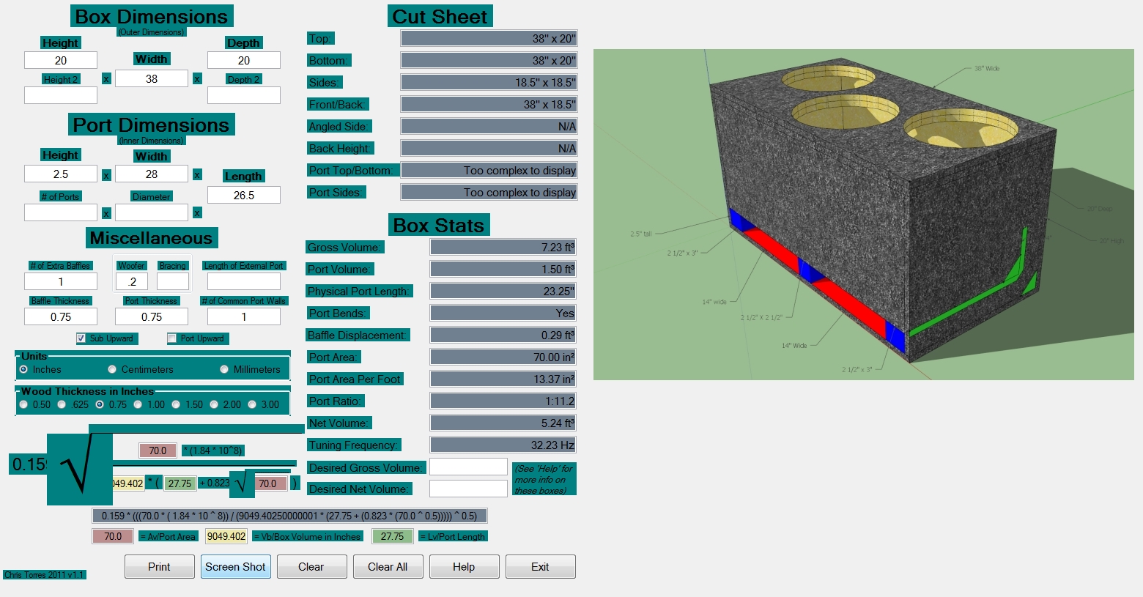Click the Exit button
1143x597 pixels.
540,566
